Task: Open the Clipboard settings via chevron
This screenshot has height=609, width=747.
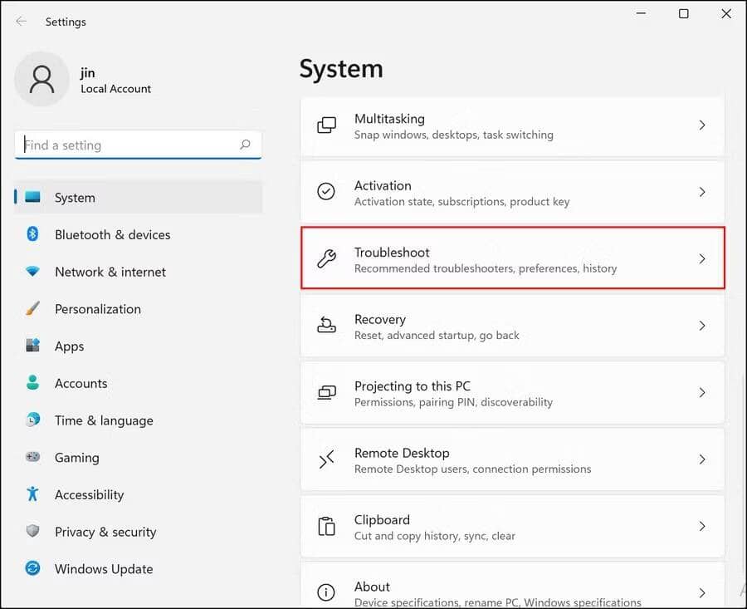Action: (x=702, y=527)
